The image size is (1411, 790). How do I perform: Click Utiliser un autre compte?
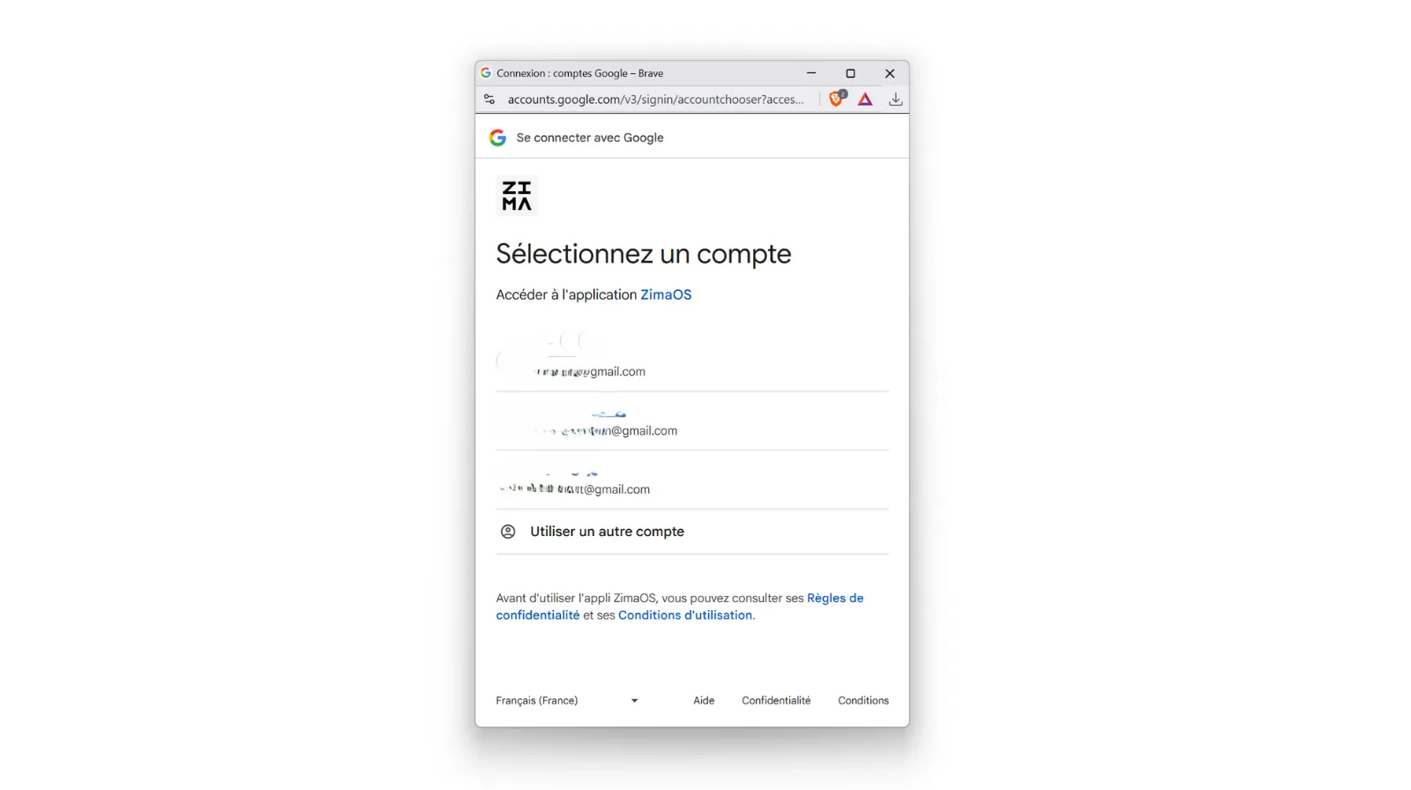(607, 531)
